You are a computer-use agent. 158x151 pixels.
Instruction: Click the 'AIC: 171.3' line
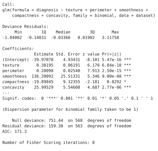pos(14,131)
